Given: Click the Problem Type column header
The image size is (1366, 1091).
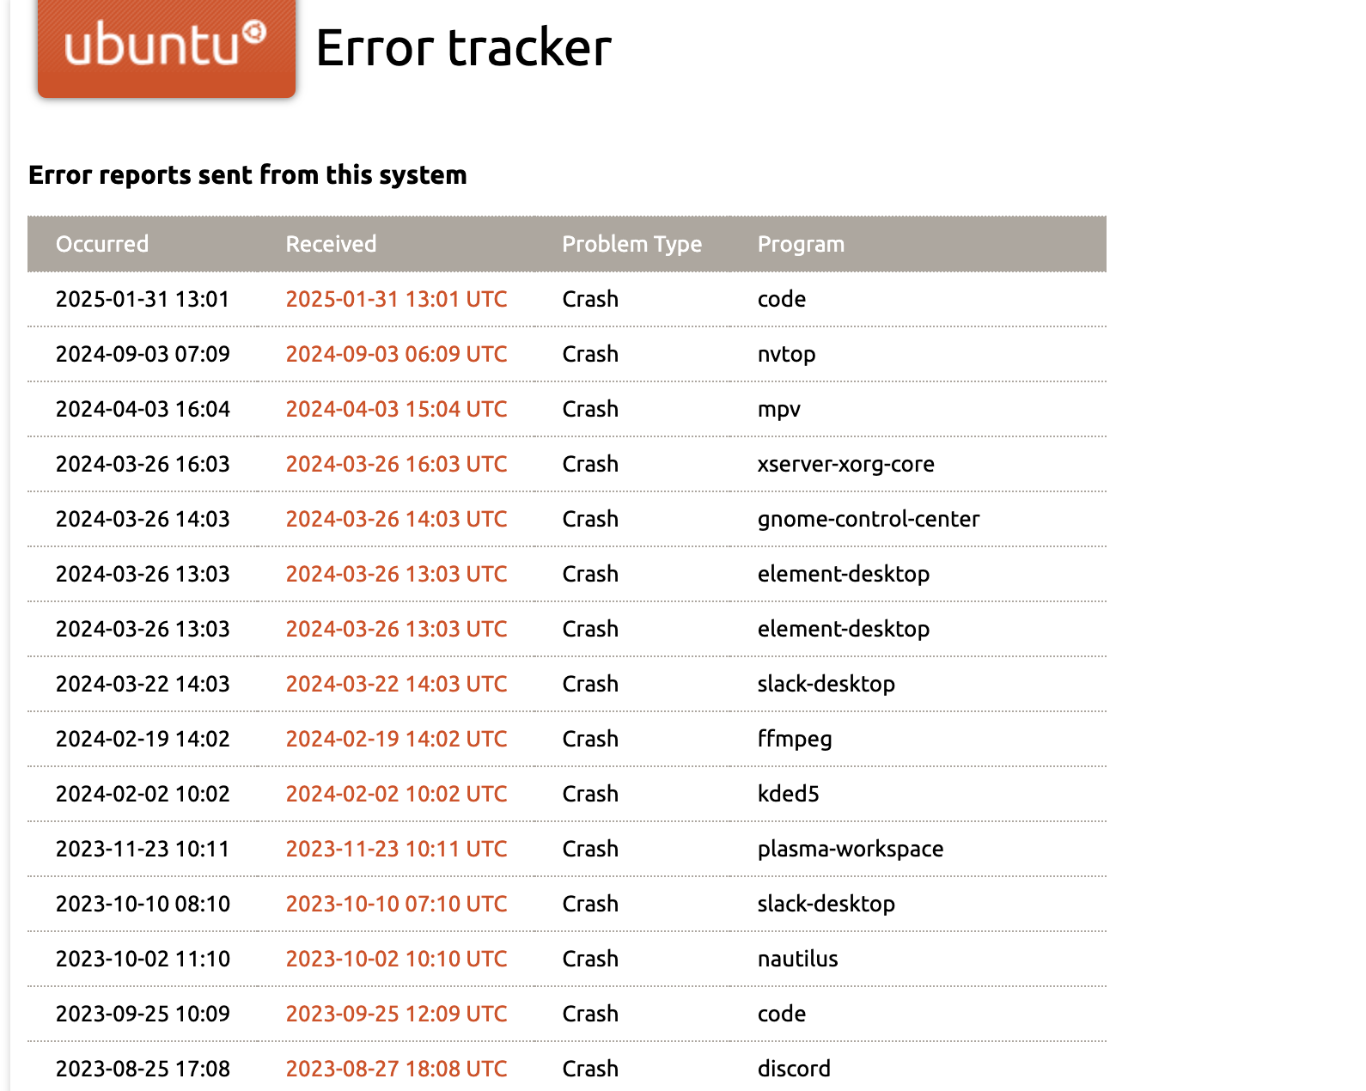Looking at the screenshot, I should 631,245.
